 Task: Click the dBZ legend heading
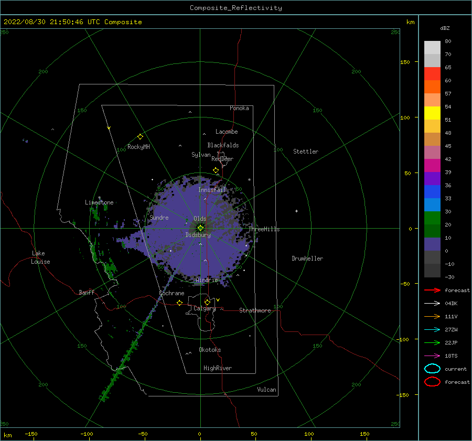pos(445,28)
